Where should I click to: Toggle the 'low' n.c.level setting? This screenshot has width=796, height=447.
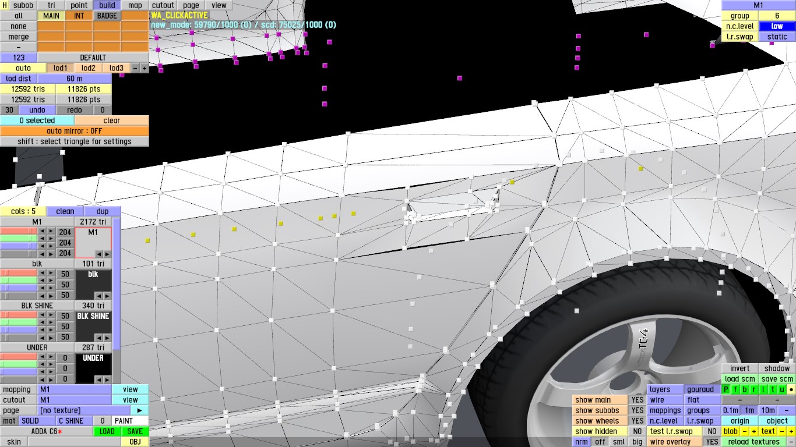pyautogui.click(x=777, y=26)
